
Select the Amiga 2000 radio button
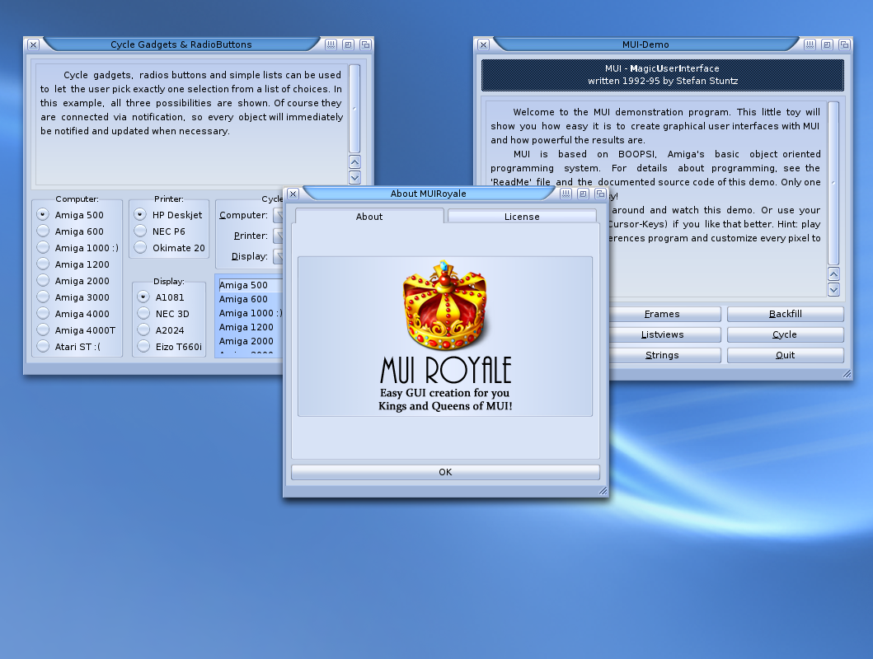tap(43, 280)
